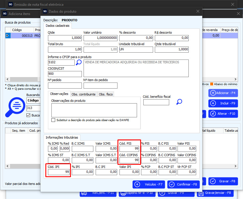This screenshot has height=199, width=243.
Task: Click the CSOSN/CST field showing 900
Action: pos(65,74)
